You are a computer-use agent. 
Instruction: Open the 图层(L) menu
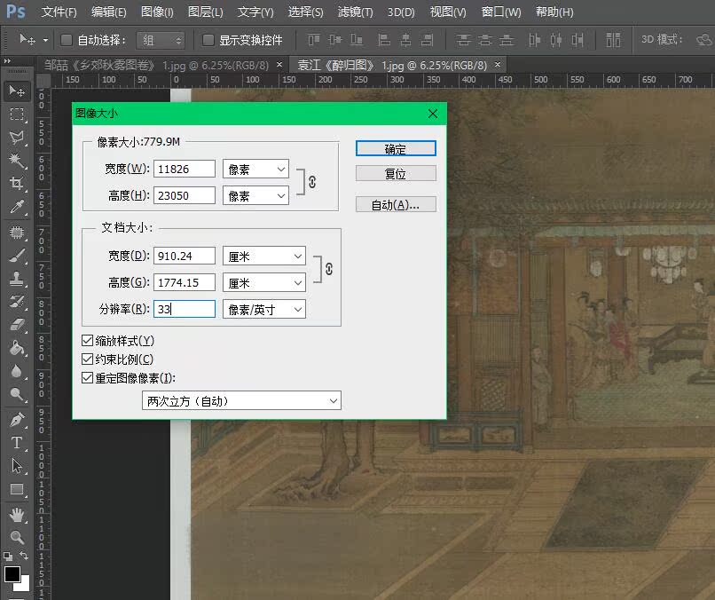(x=206, y=12)
